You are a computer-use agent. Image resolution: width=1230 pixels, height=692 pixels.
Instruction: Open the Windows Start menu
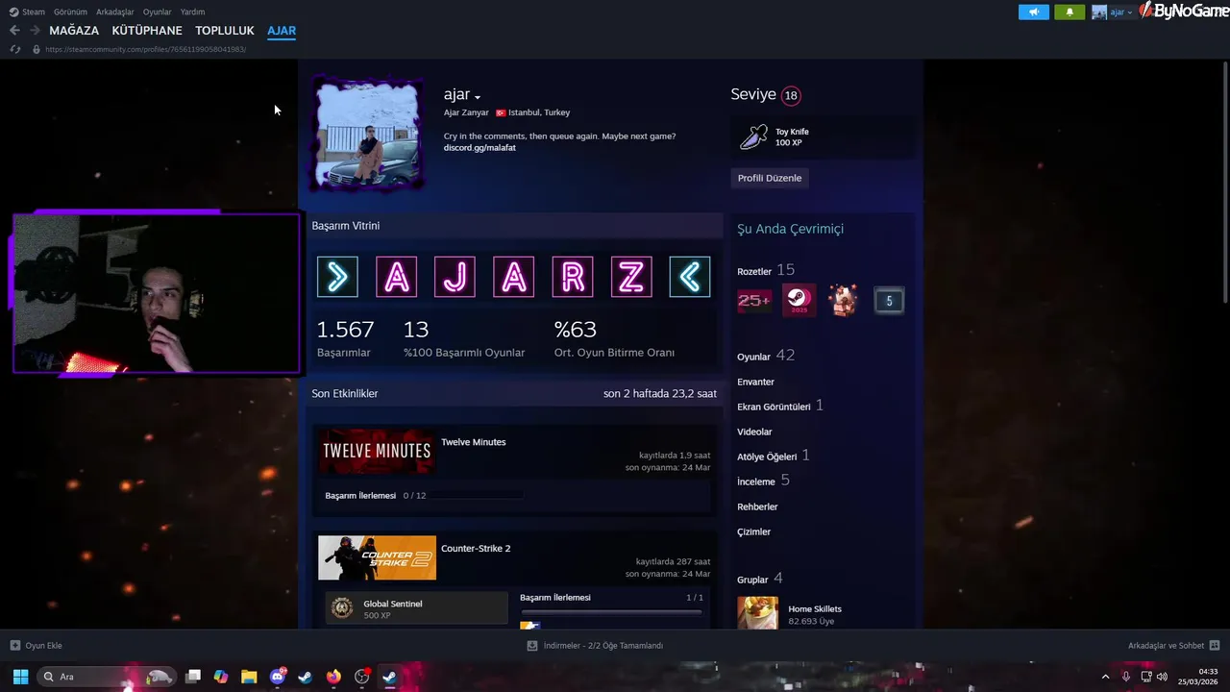click(x=20, y=677)
